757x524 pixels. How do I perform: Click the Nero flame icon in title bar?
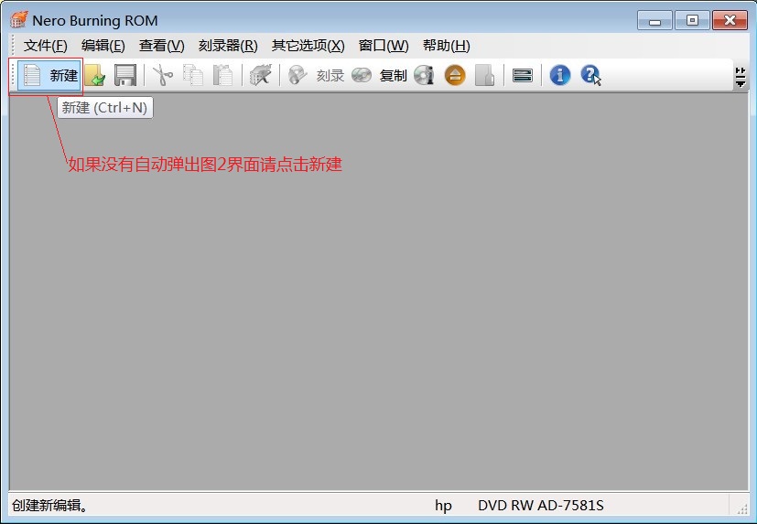pos(18,20)
